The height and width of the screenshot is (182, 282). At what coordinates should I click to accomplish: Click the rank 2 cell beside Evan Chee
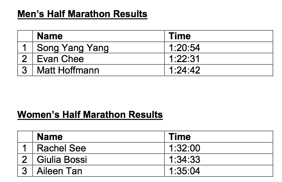pyautogui.click(x=25, y=59)
